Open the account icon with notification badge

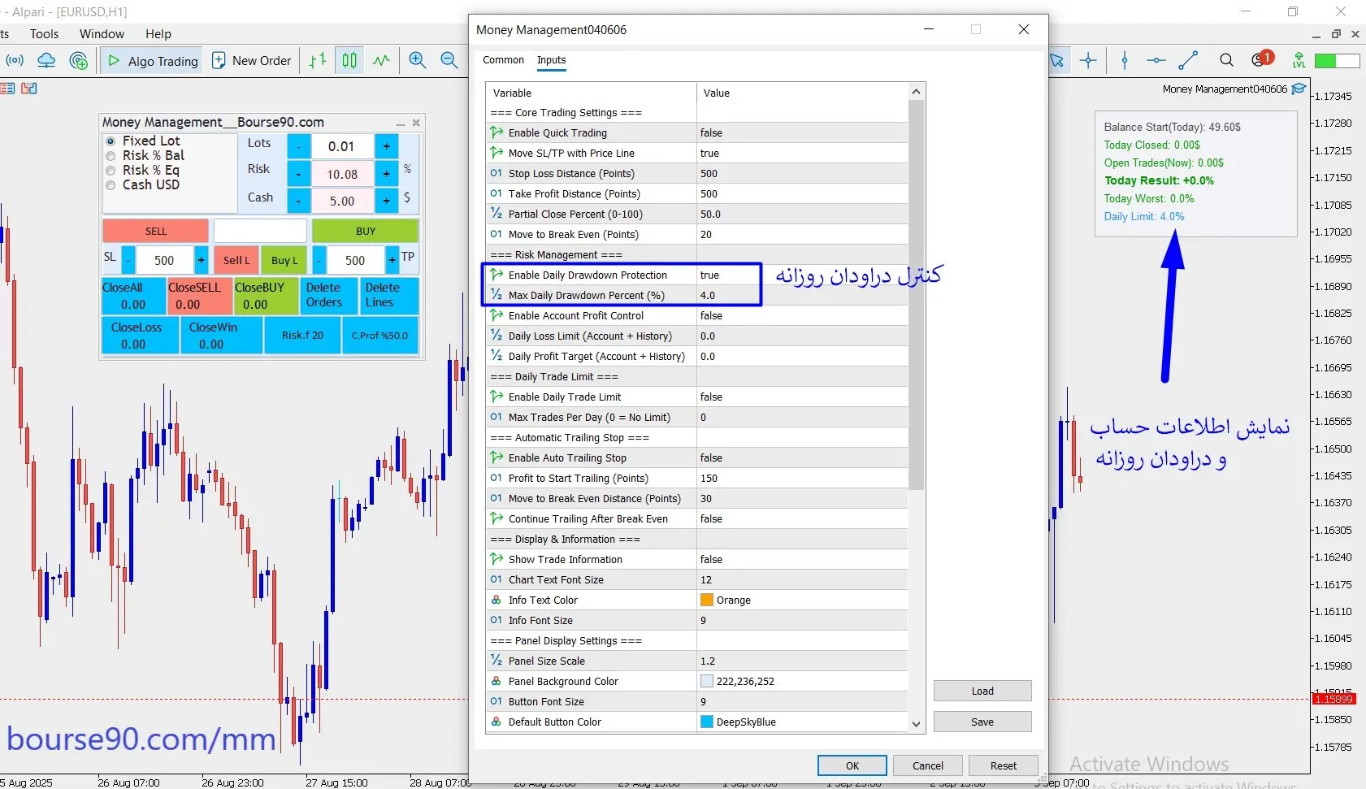(x=1260, y=60)
